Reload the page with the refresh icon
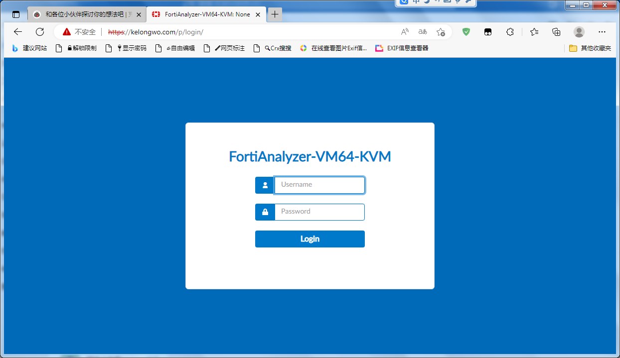 coord(40,32)
